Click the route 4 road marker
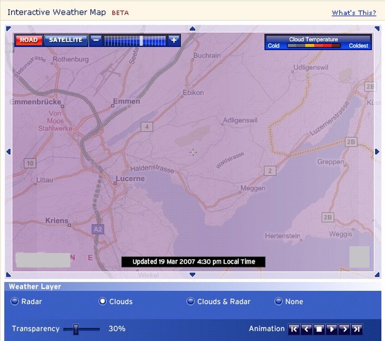The width and height of the screenshot is (385, 341). click(147, 127)
